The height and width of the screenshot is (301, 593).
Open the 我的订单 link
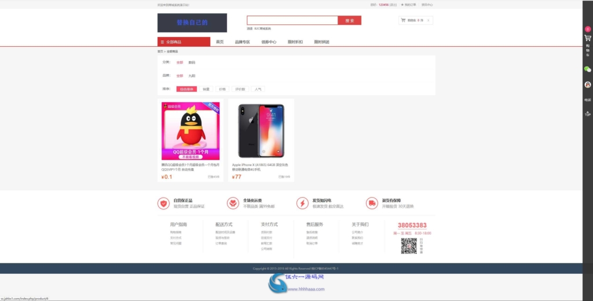tap(410, 5)
